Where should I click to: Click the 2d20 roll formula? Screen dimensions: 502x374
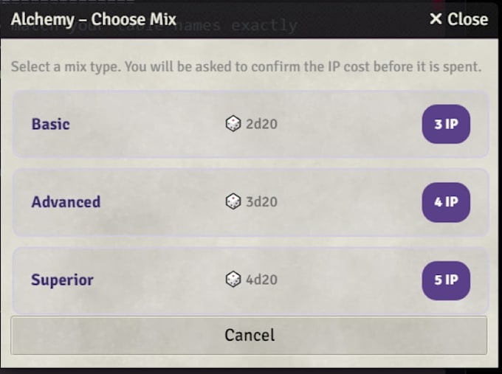point(261,124)
